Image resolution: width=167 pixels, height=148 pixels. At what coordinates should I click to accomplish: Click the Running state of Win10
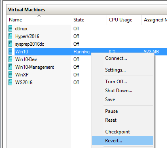tap(82, 52)
